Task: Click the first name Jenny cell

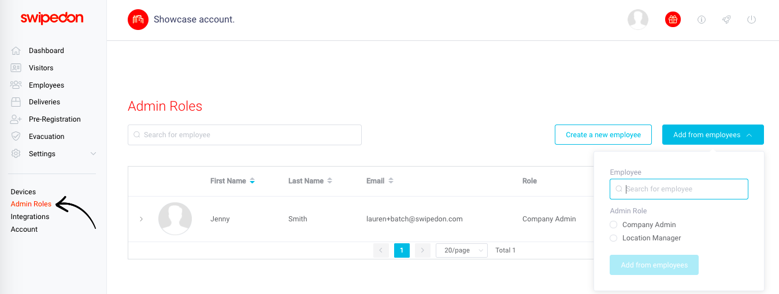Action: pyautogui.click(x=220, y=219)
